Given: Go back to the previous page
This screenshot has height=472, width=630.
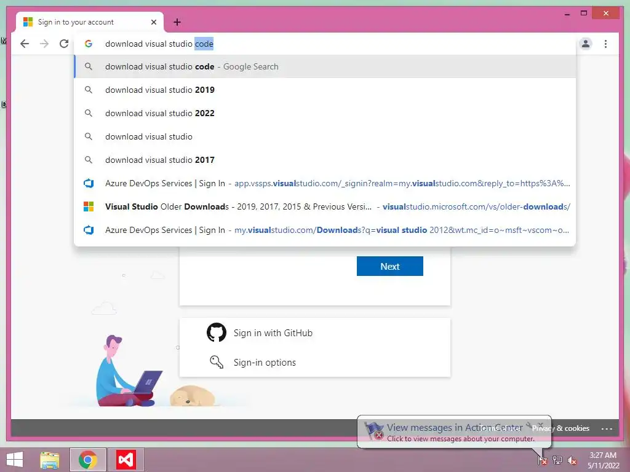Looking at the screenshot, I should point(25,44).
